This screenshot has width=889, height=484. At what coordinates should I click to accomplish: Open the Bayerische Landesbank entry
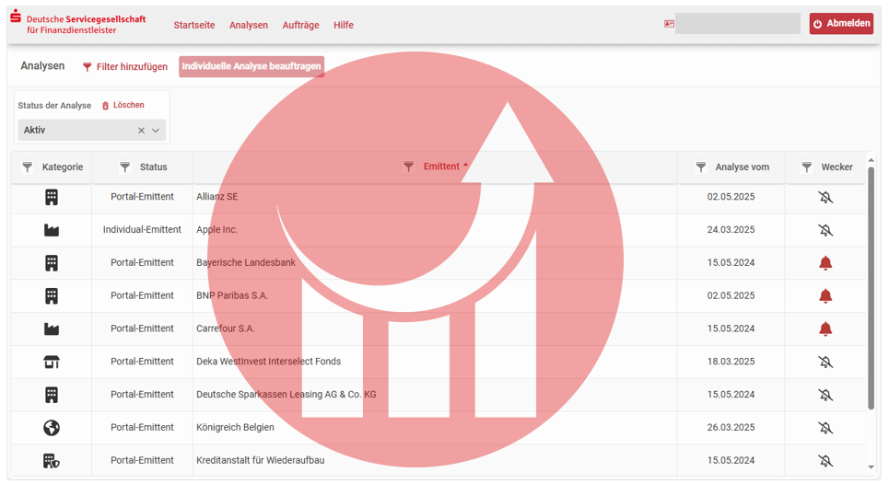246,262
